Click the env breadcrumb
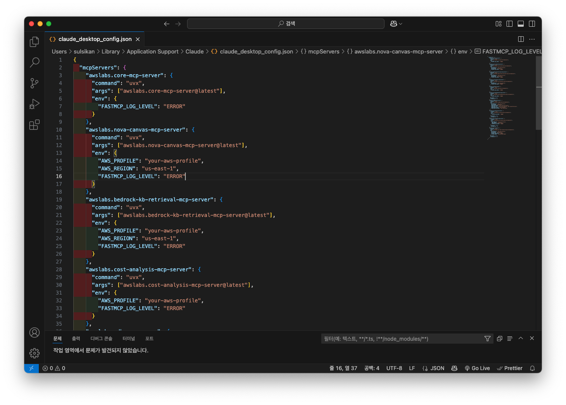The image size is (566, 405). pyautogui.click(x=459, y=51)
